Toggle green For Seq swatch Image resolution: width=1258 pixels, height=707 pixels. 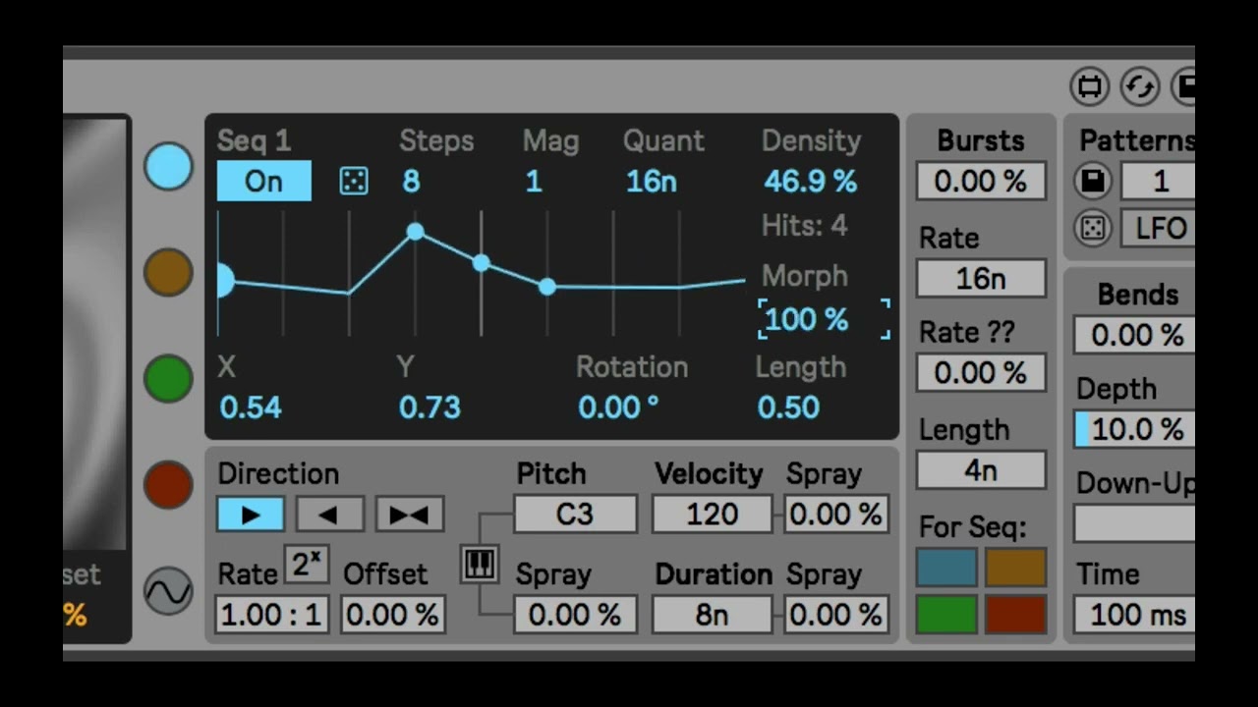pos(946,614)
